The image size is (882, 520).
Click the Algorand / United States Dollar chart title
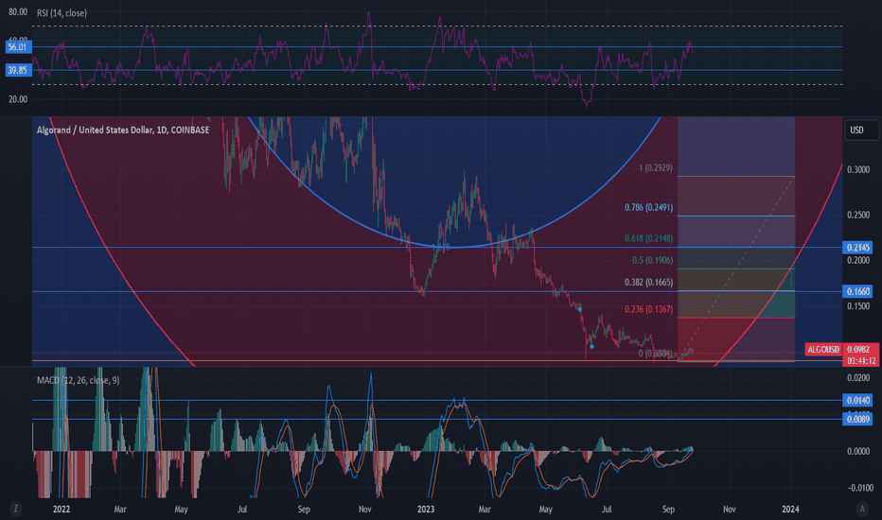[123, 130]
